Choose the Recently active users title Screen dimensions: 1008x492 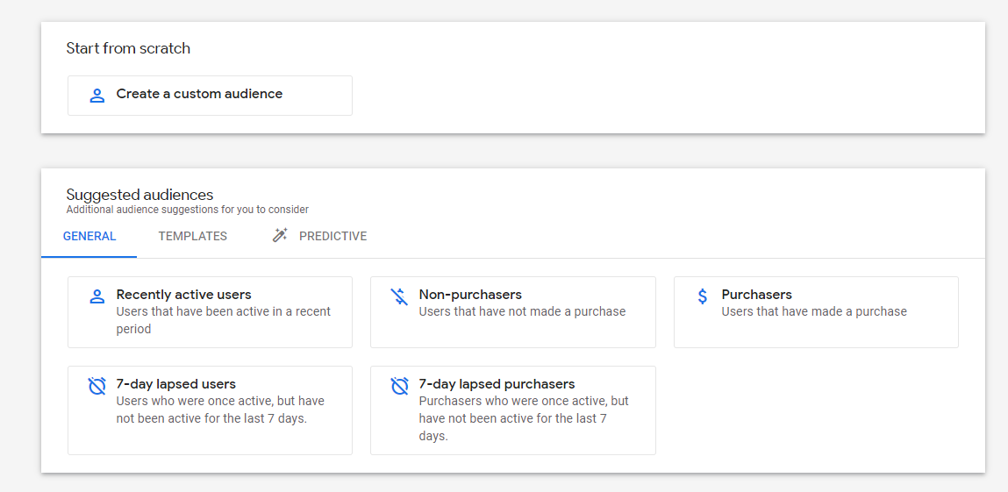[x=183, y=295]
